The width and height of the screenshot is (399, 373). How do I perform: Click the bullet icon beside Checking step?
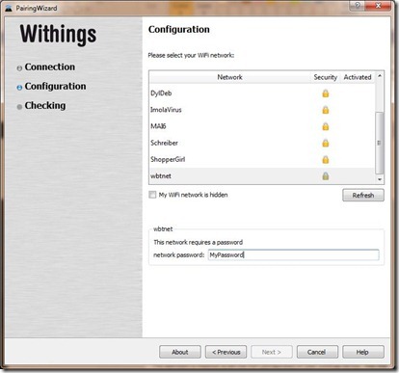[19, 107]
